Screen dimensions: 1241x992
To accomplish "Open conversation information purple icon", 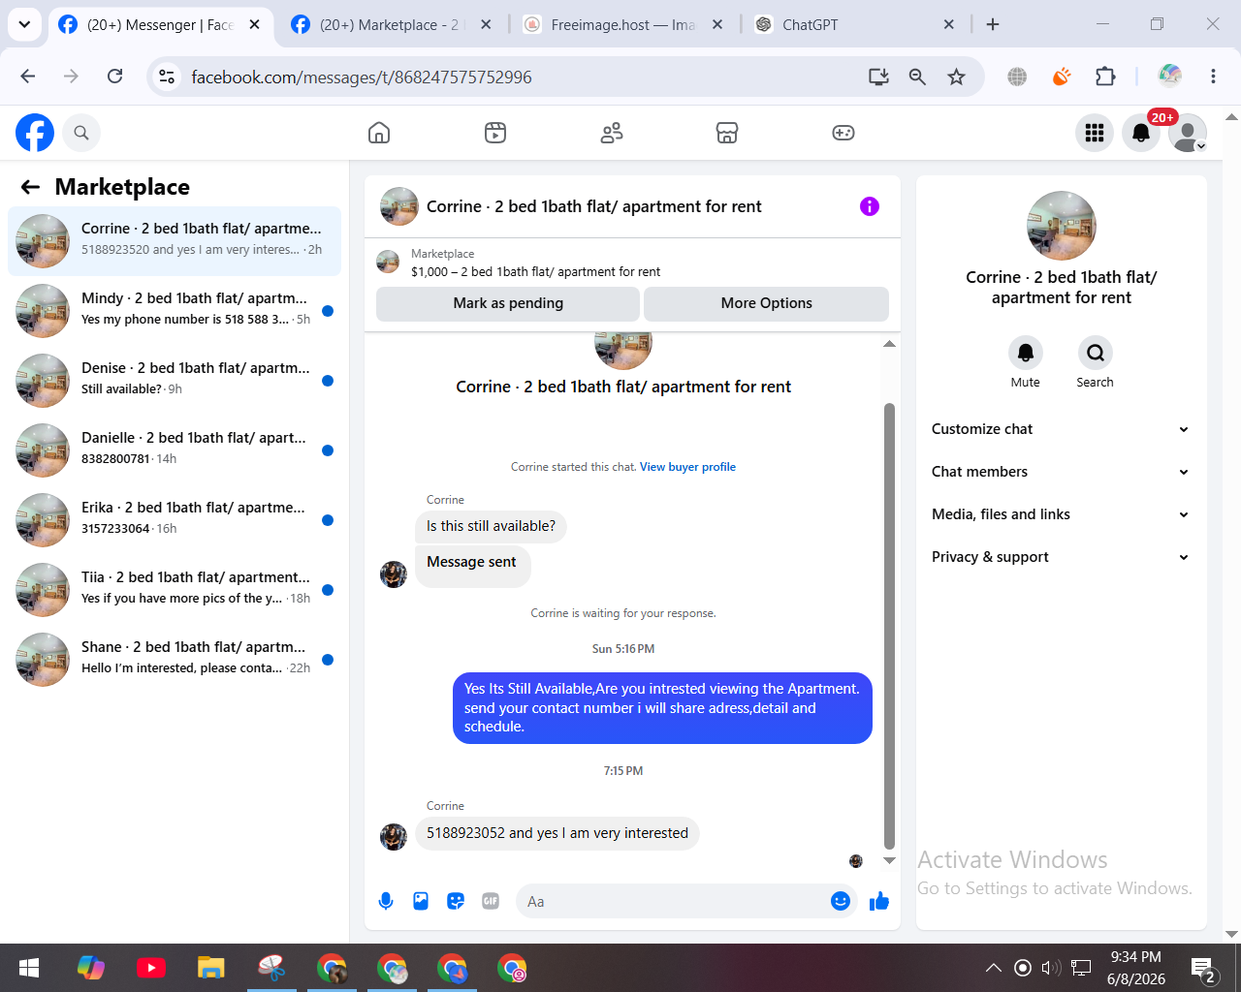I will (870, 206).
